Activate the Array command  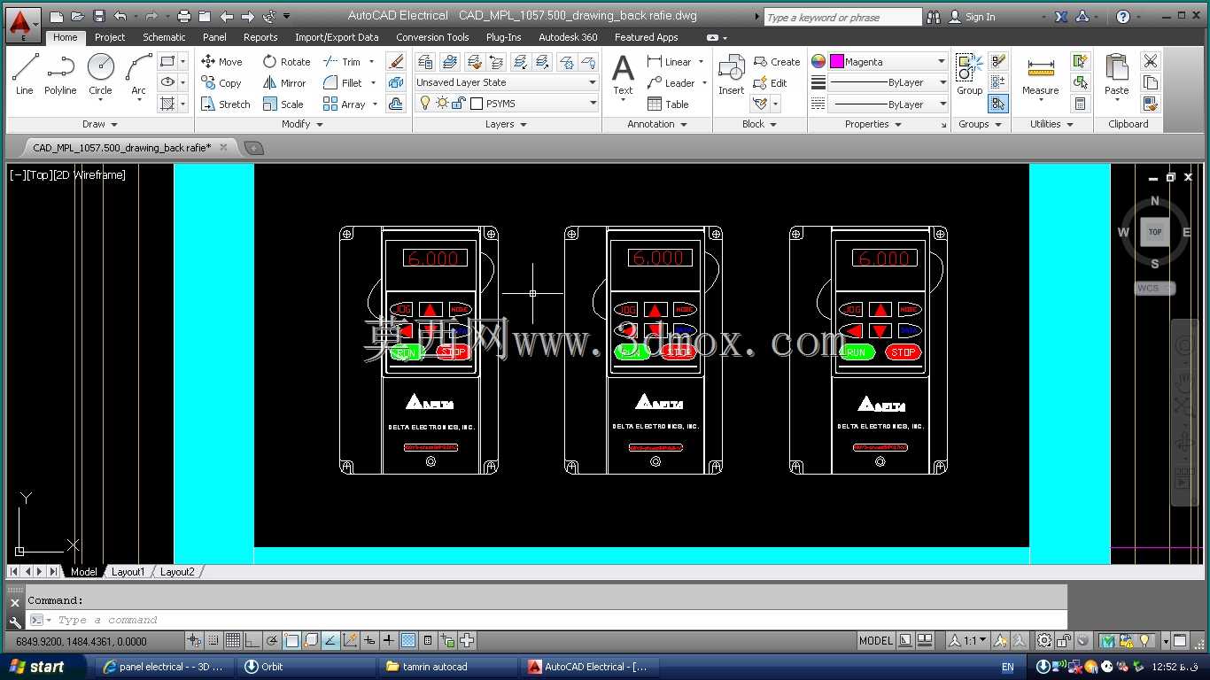point(345,104)
